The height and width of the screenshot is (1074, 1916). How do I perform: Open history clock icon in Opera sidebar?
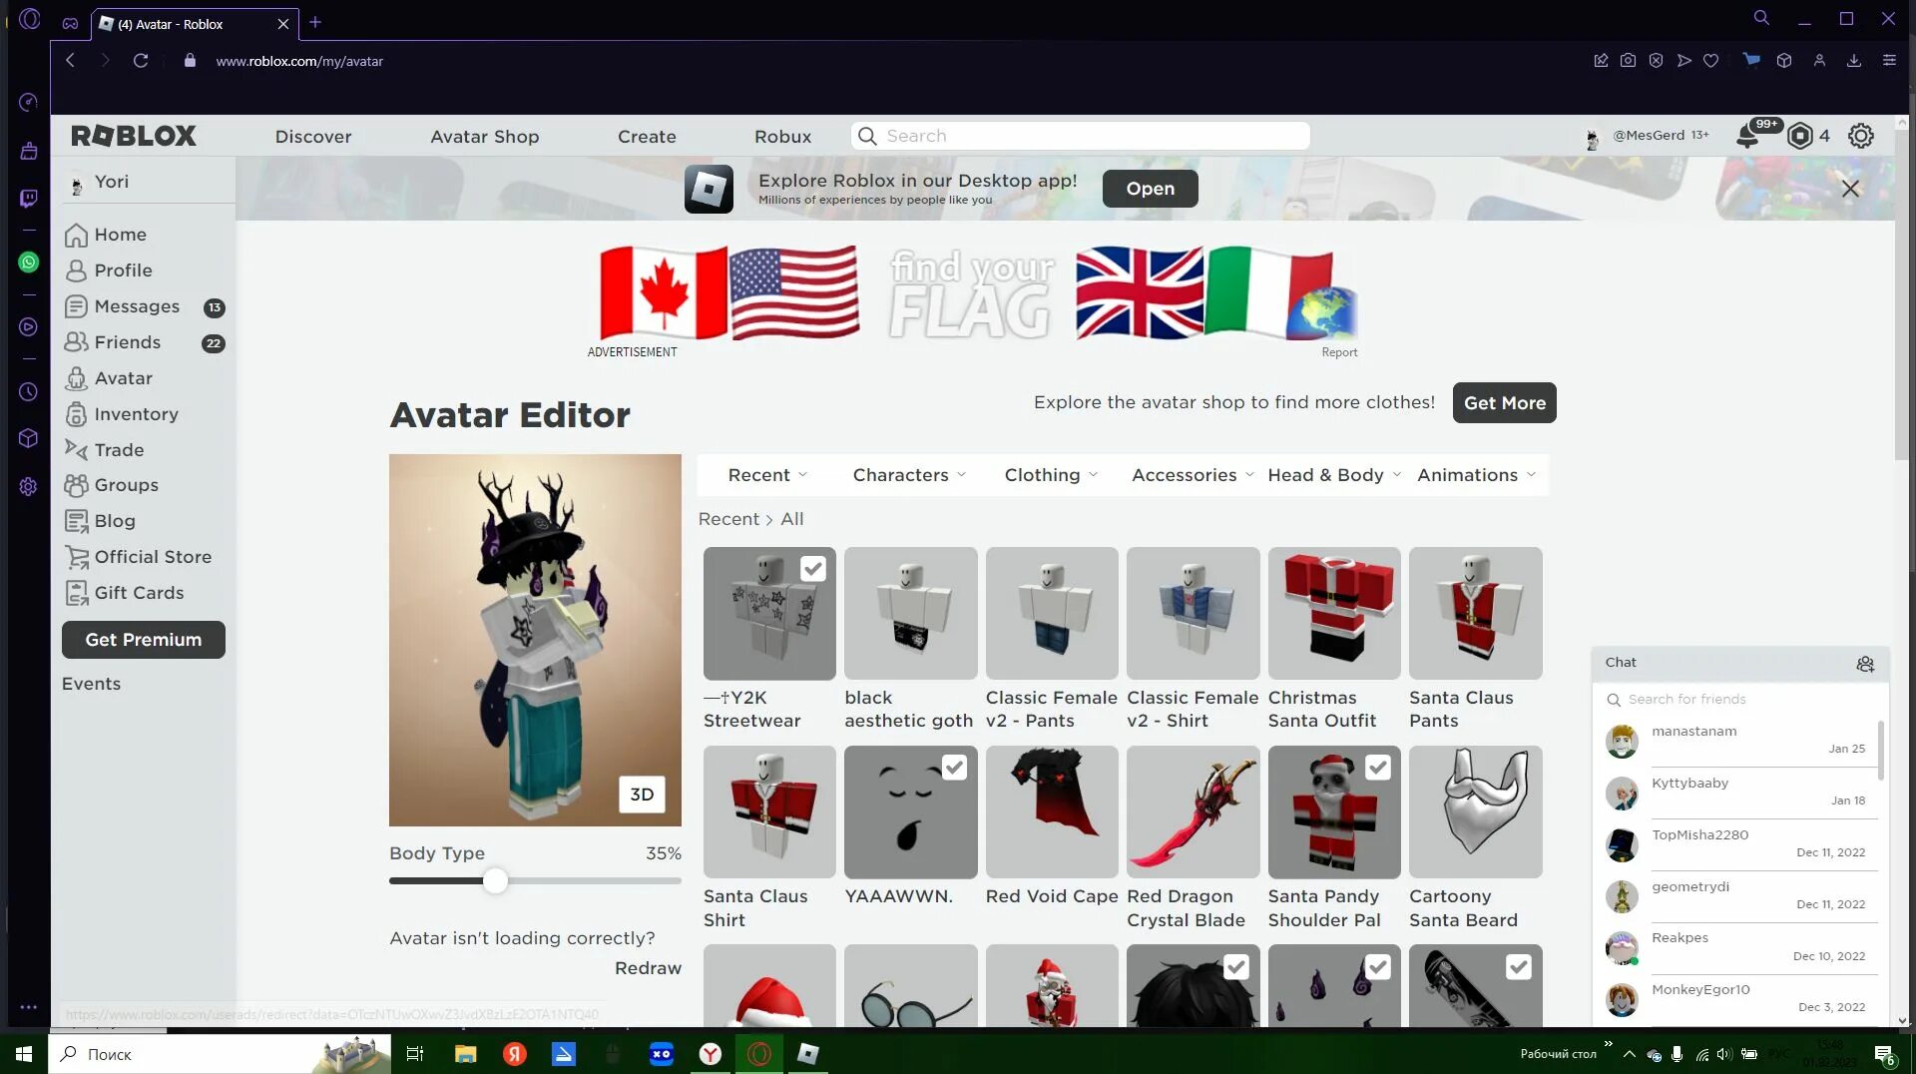(28, 392)
